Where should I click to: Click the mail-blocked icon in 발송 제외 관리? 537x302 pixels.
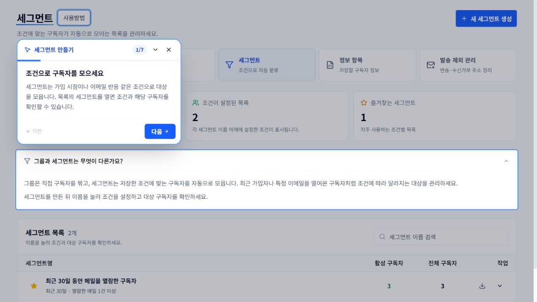click(431, 65)
